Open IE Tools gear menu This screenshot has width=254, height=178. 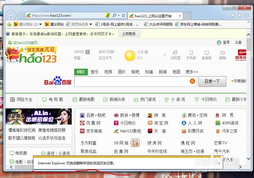[x=246, y=15]
